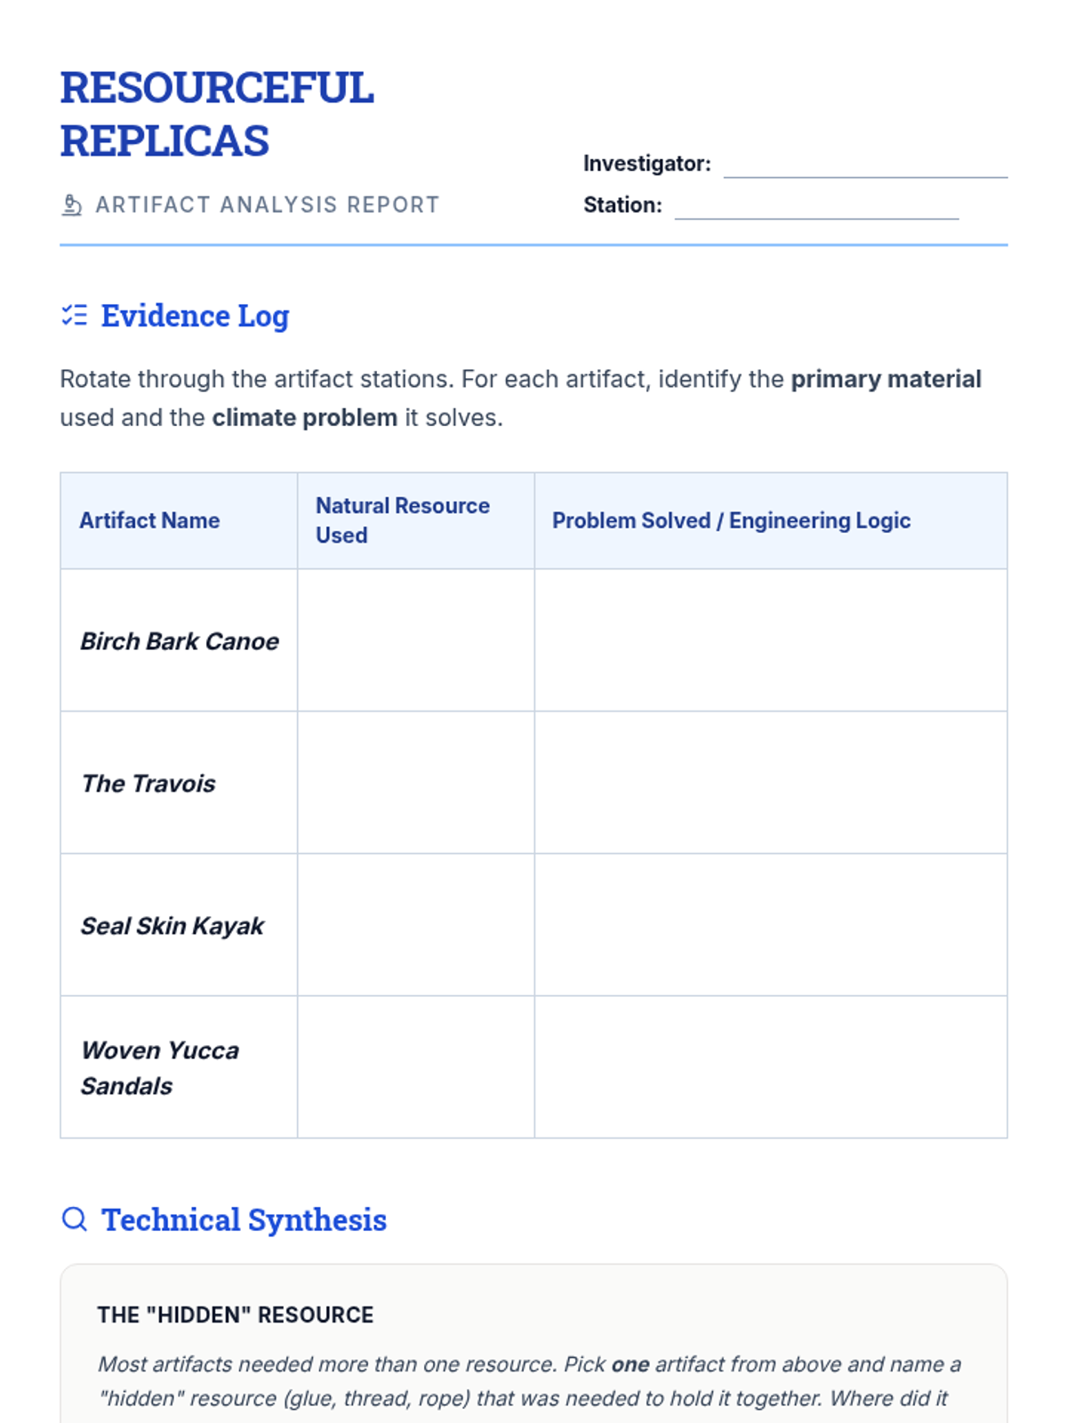This screenshot has width=1067, height=1423.
Task: Click the Seal Skin Kayak row label
Action: click(x=172, y=926)
